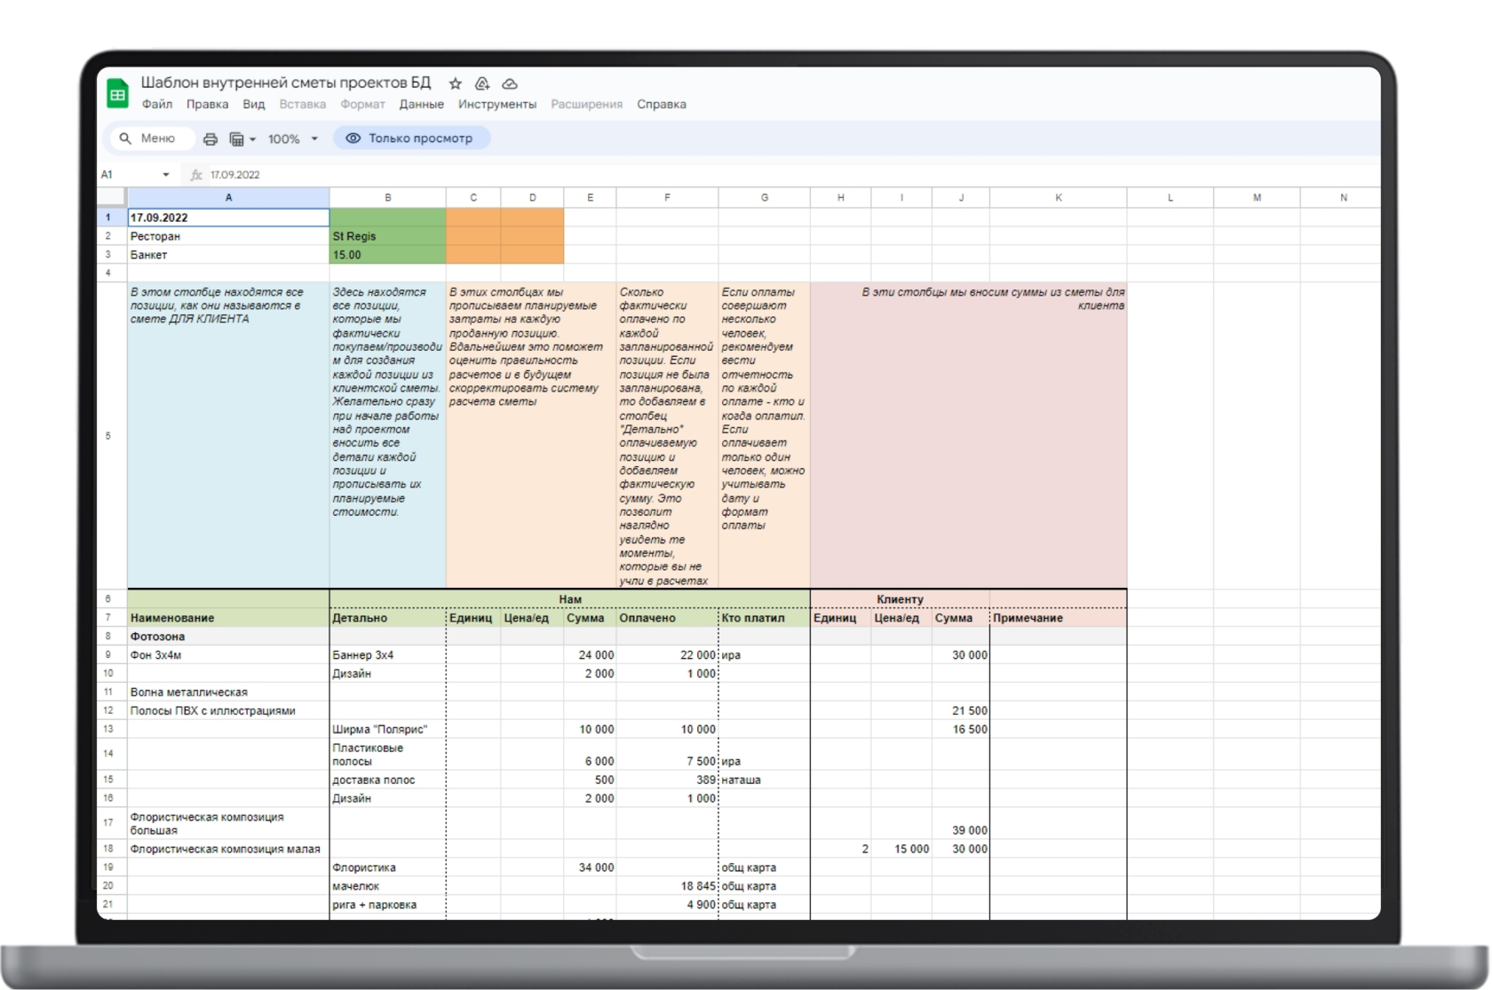1492x990 pixels.
Task: Select cell A1 containing 17.09.2022
Action: pos(228,218)
